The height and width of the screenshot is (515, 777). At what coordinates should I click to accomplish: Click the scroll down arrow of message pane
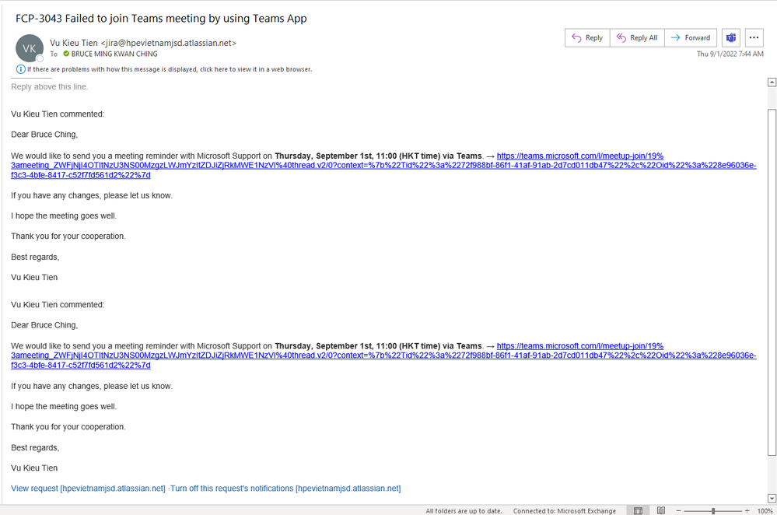[772, 498]
